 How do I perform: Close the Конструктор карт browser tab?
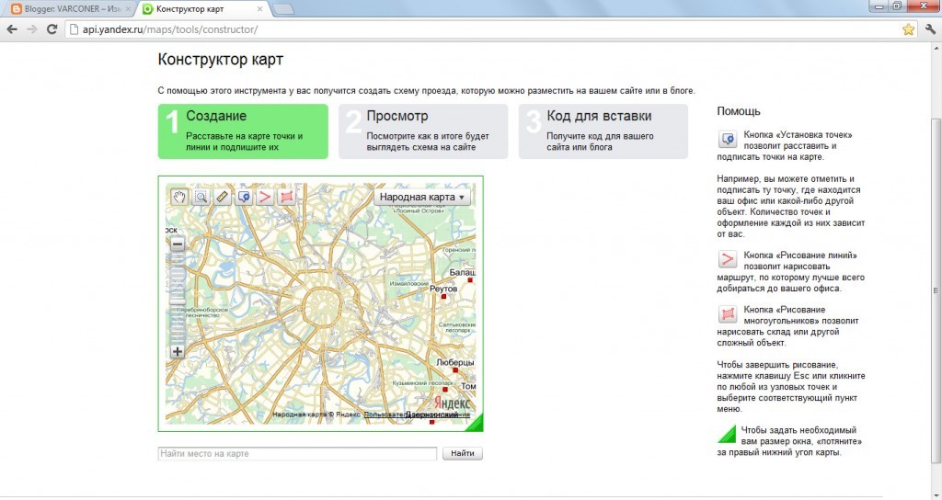(259, 9)
